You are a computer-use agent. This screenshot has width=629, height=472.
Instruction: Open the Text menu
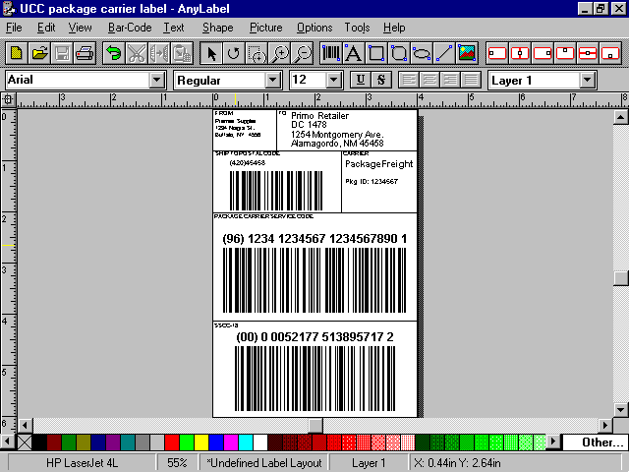(174, 28)
